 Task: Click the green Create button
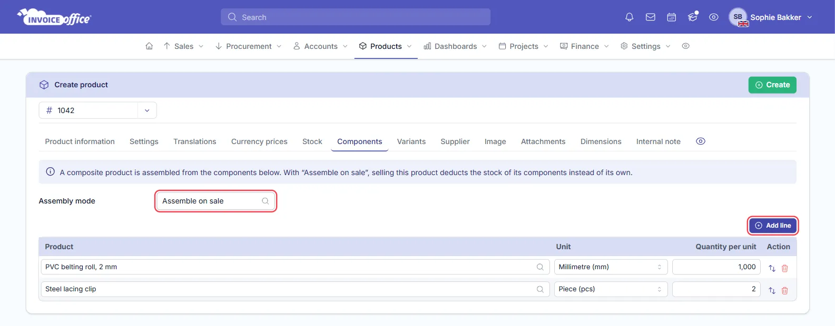[x=772, y=85]
